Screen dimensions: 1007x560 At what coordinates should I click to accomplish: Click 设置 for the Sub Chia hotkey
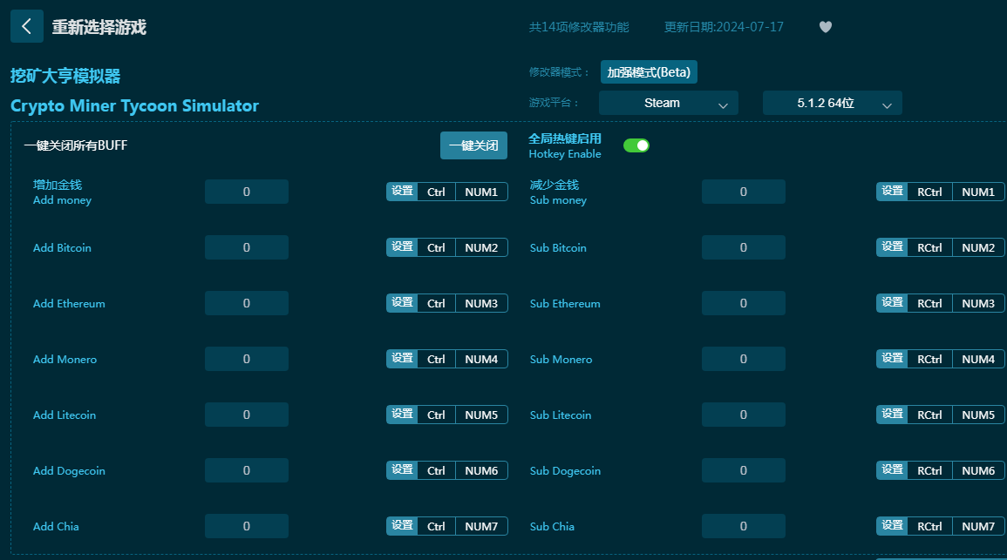coord(892,527)
